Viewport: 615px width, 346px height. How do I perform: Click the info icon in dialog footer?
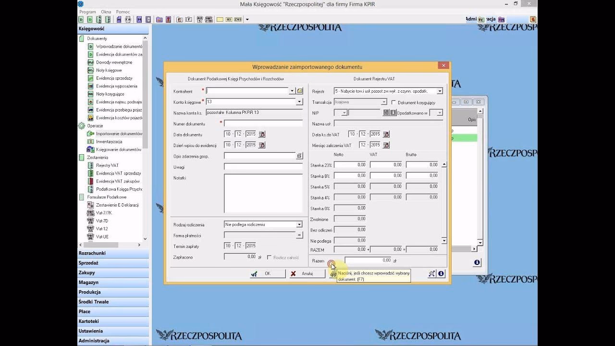pyautogui.click(x=441, y=273)
